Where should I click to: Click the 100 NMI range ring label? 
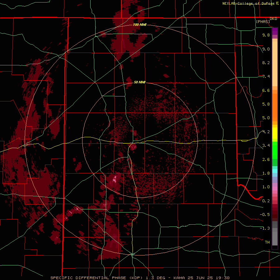tap(140, 25)
